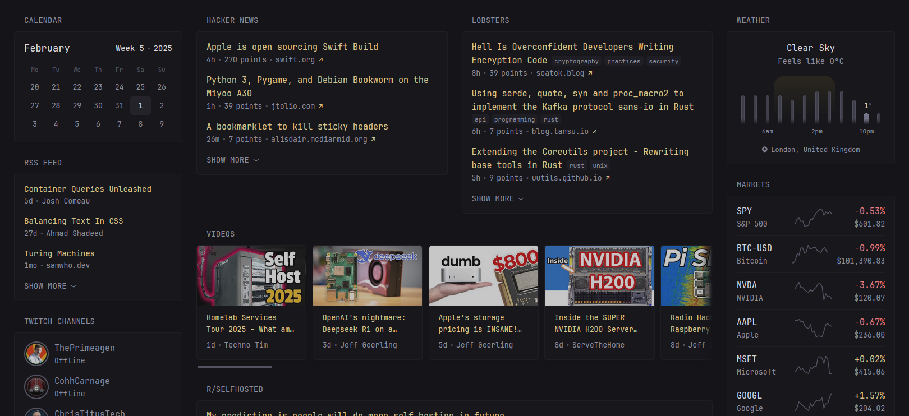Click the videos carousel horizontal scrollbar
Image resolution: width=909 pixels, height=416 pixels.
(235, 367)
